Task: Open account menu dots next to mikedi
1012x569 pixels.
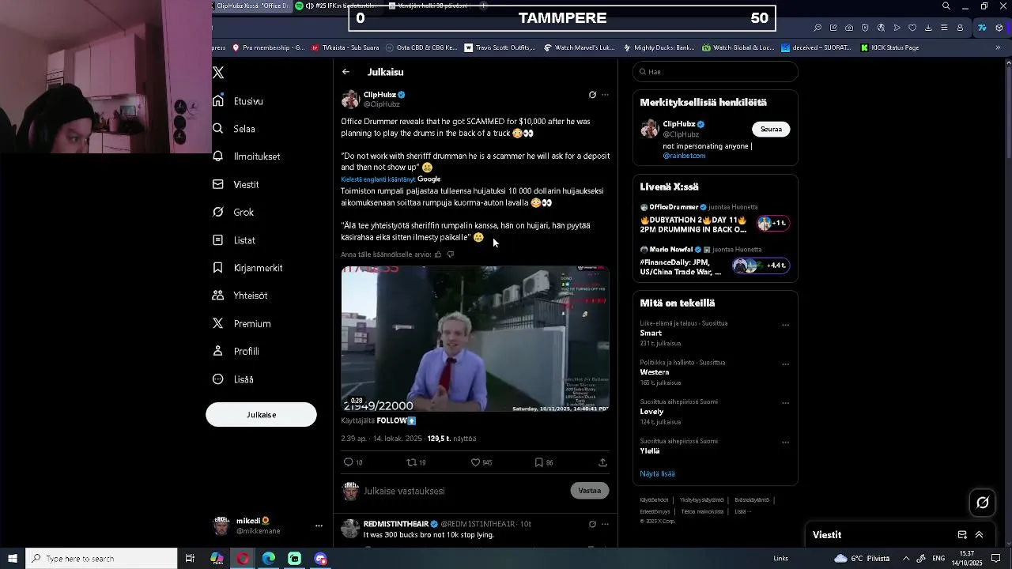Action: 319,526
